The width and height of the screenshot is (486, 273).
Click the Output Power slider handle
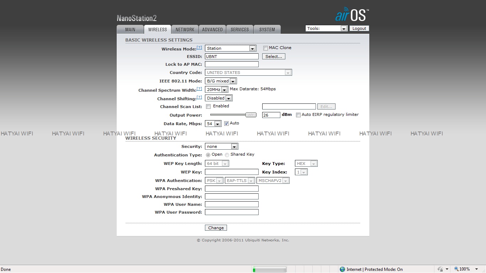point(251,115)
